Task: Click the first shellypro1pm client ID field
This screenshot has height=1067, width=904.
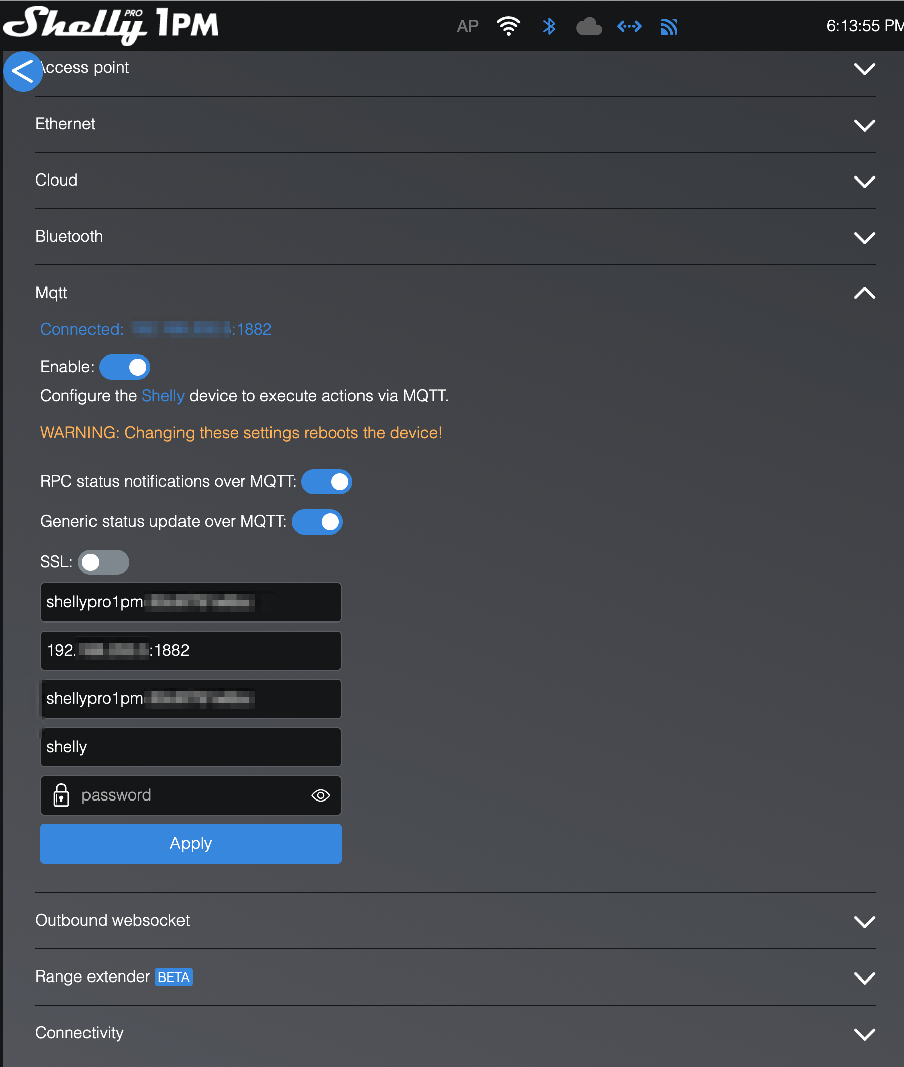Action: click(191, 602)
